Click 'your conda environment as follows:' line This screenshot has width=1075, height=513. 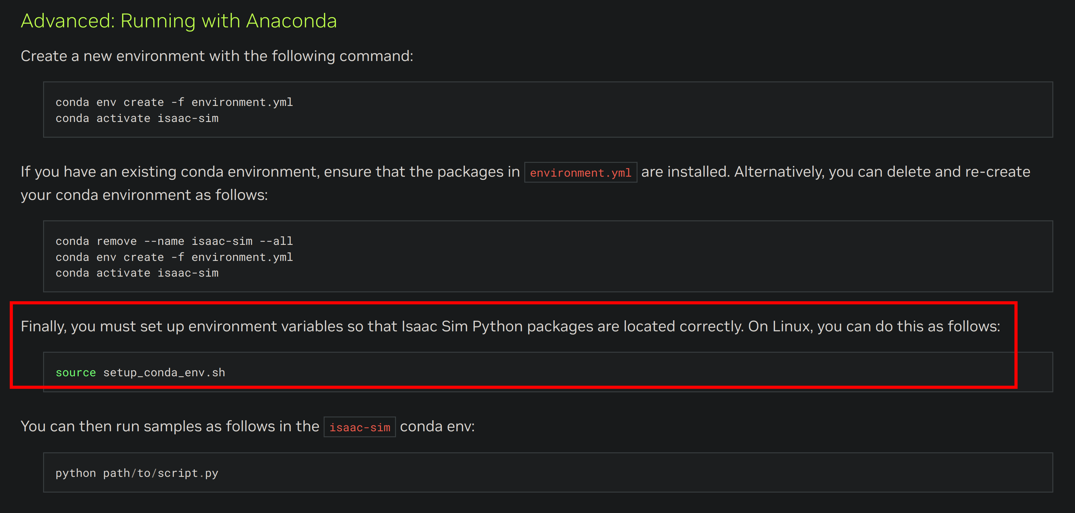coord(144,195)
